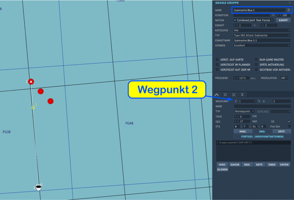Open the sigma summary tab
Viewport: 294px width, 200px height.
242,95
